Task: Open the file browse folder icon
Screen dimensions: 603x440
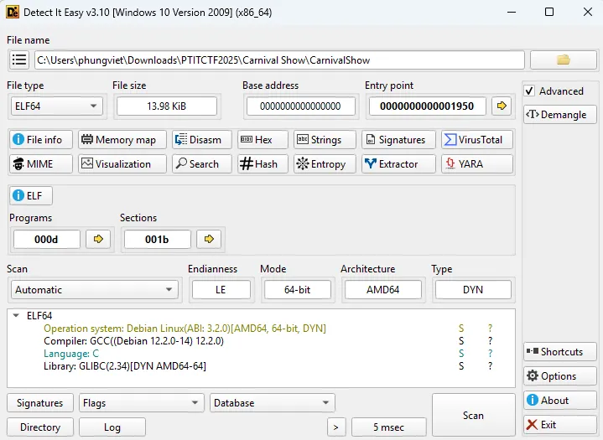Action: click(563, 60)
